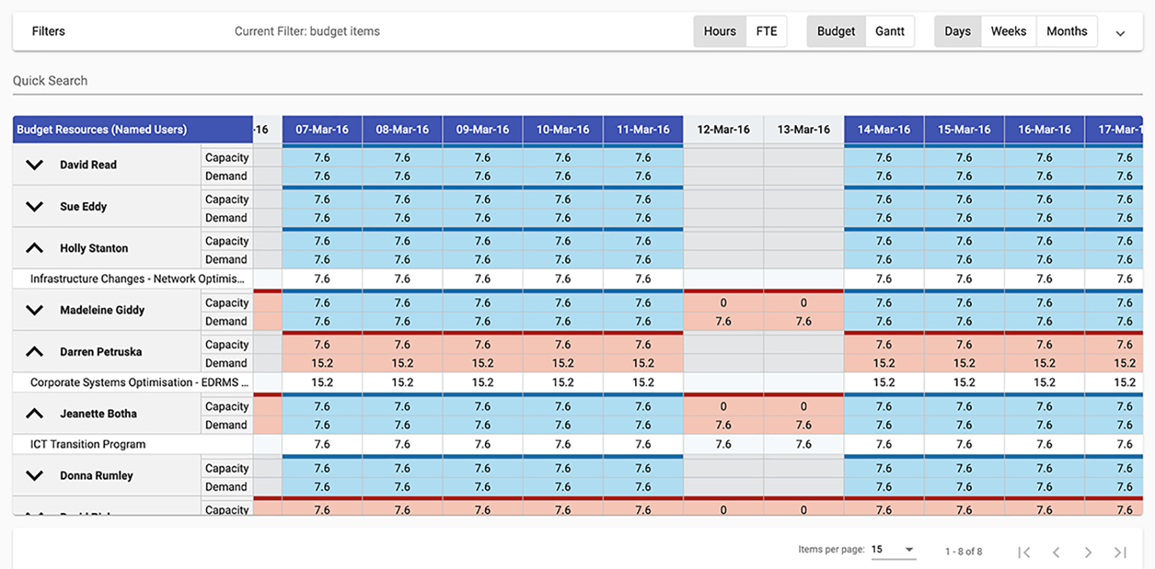This screenshot has width=1155, height=569.
Task: Collapse Holly Stanton's row
Action: pos(35,248)
